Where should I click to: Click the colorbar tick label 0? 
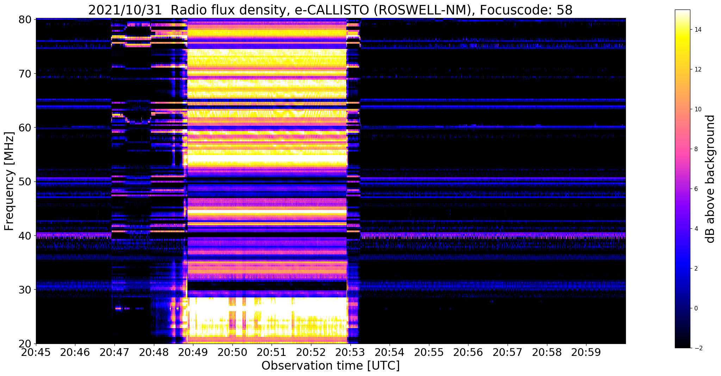click(696, 308)
